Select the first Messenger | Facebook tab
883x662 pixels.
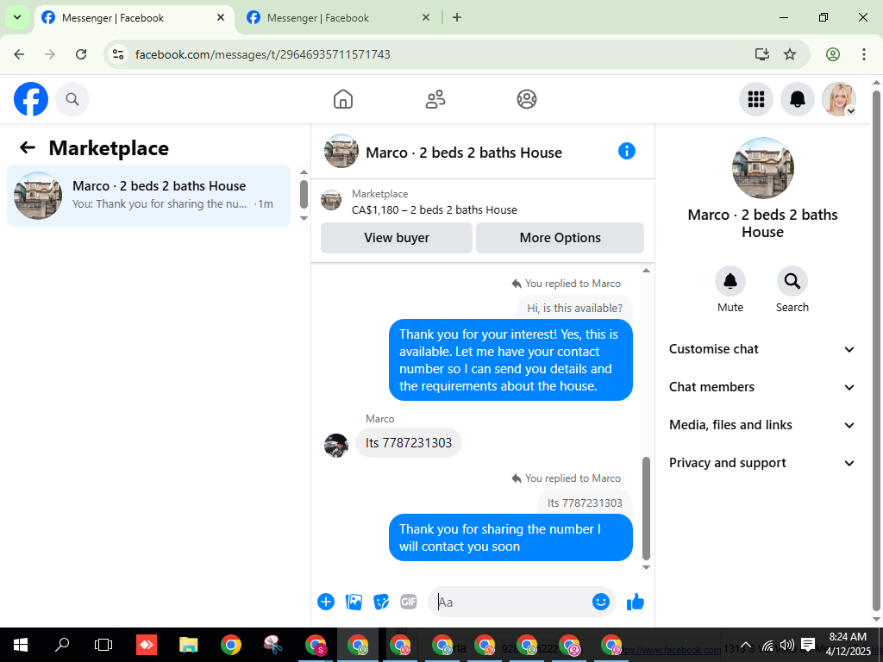134,18
